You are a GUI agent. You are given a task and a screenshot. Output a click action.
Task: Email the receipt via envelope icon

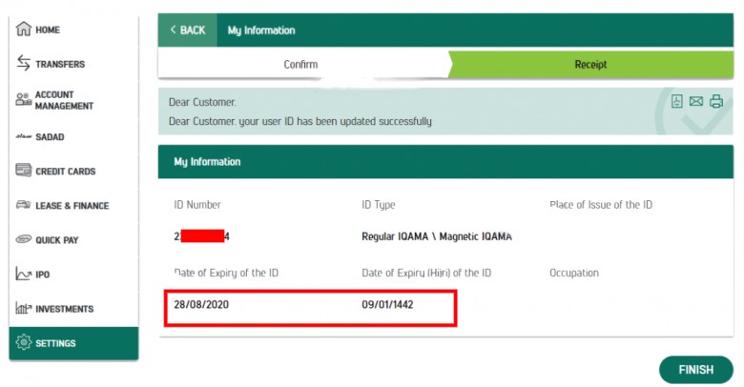pyautogui.click(x=696, y=101)
